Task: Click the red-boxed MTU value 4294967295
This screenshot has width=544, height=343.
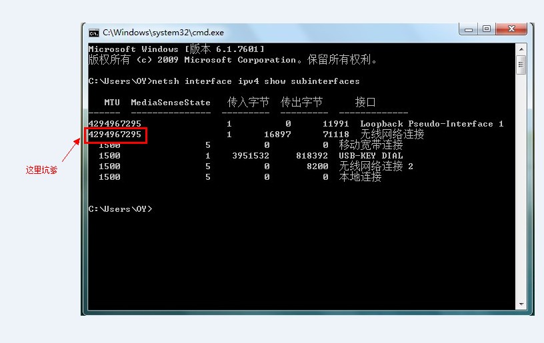Action: point(115,135)
